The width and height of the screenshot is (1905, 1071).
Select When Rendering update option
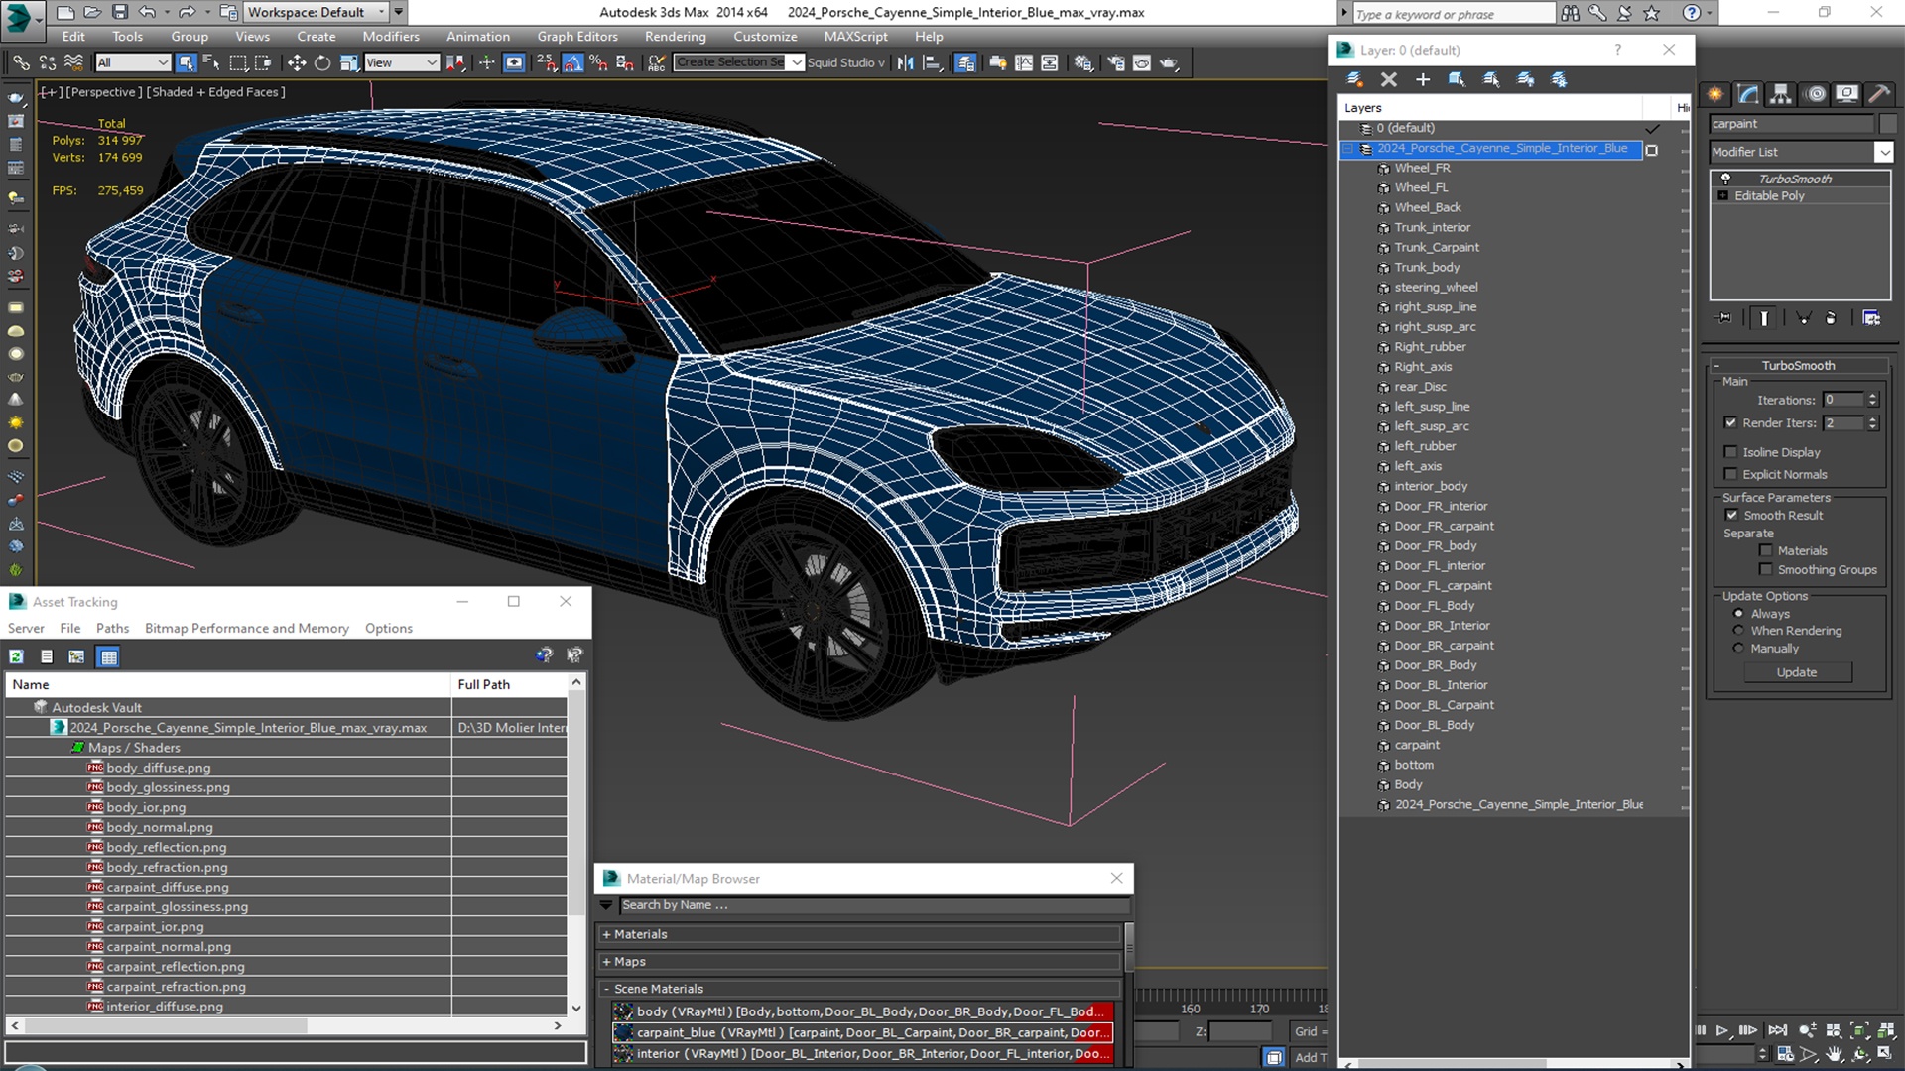coord(1738,631)
